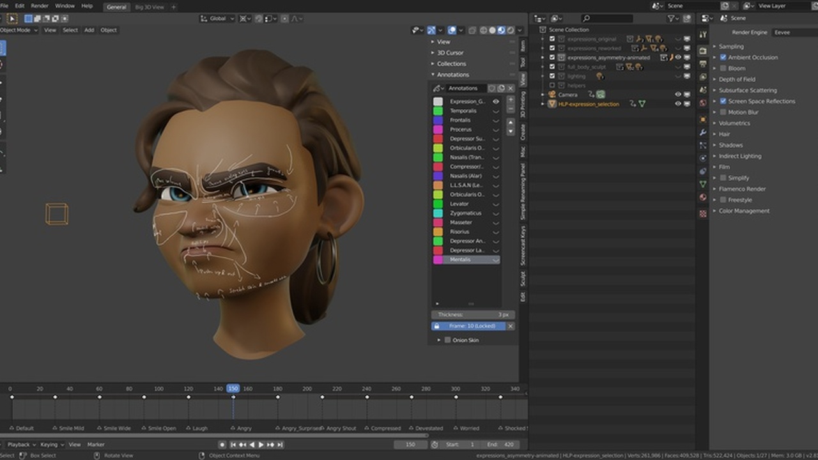Enable the Simplify checkbox
The width and height of the screenshot is (818, 460).
[723, 178]
